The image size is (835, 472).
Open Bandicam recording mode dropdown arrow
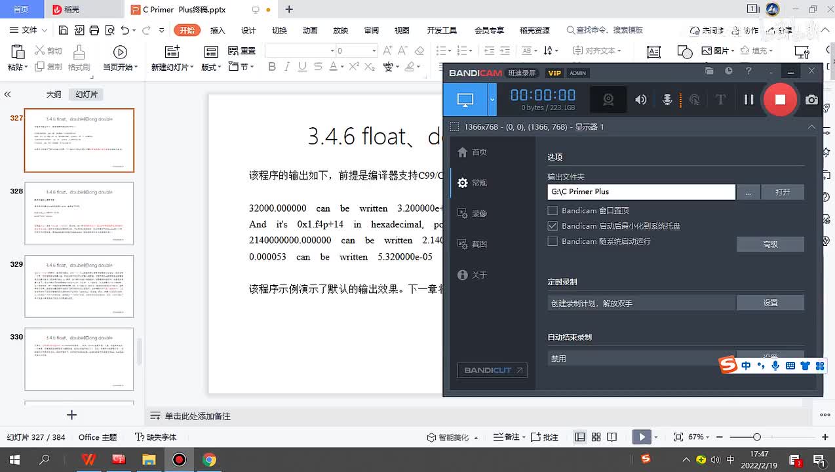click(x=492, y=100)
